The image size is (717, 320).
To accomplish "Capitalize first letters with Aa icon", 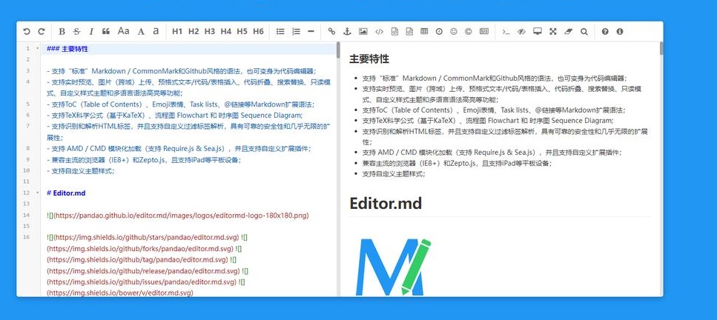I will [x=124, y=31].
